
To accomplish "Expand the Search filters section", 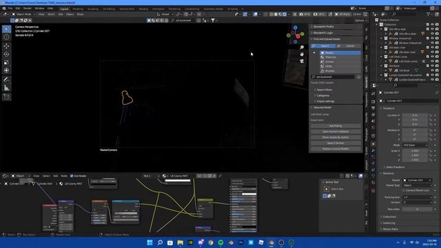I will 324,90.
